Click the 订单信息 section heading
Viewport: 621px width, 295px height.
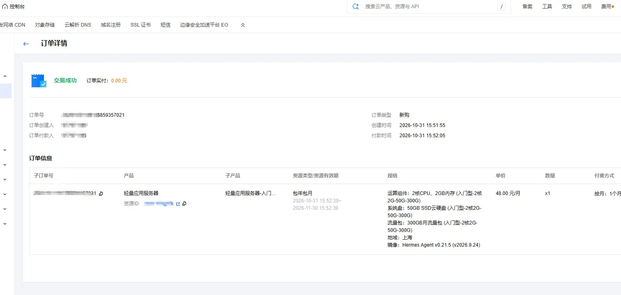click(41, 158)
